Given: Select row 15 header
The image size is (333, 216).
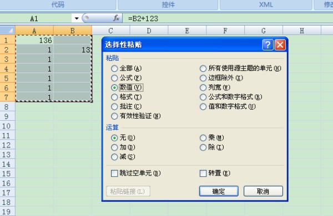Looking at the screenshot, I should point(7,173).
